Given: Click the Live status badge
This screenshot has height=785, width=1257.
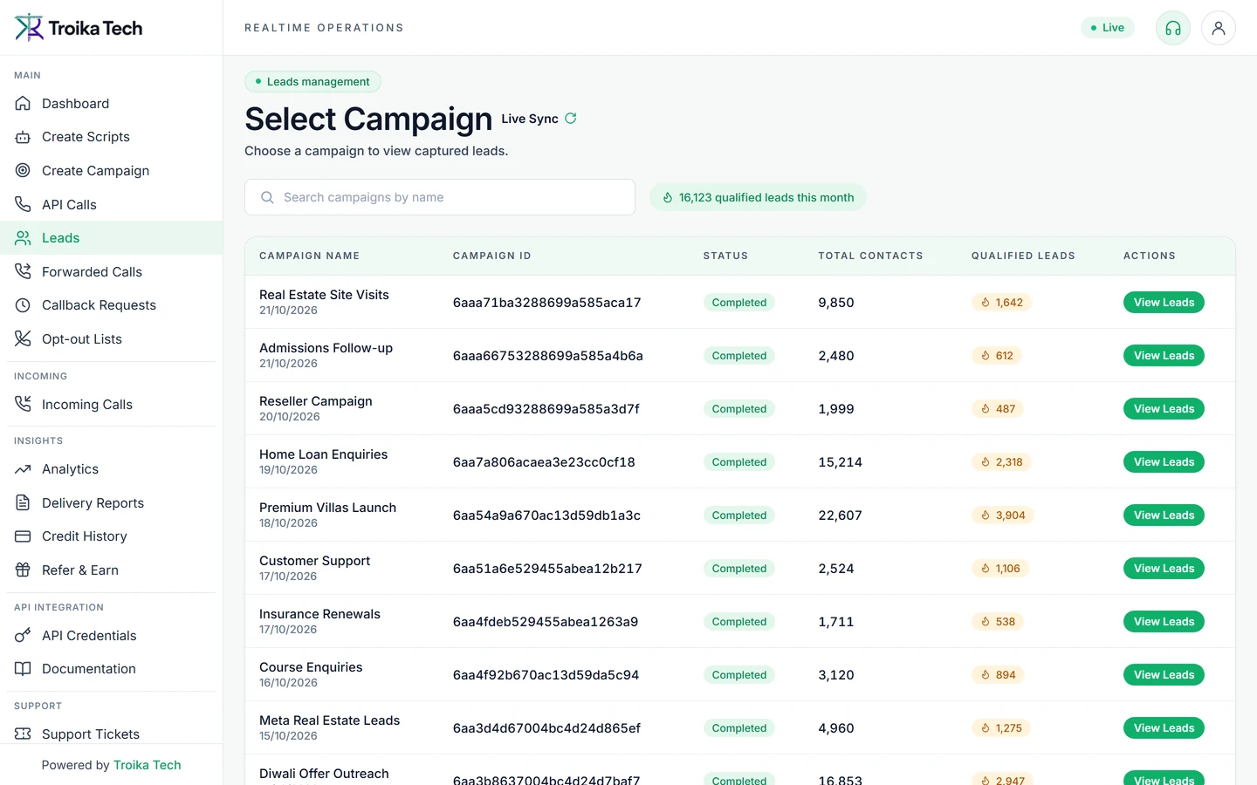Looking at the screenshot, I should (x=1108, y=28).
